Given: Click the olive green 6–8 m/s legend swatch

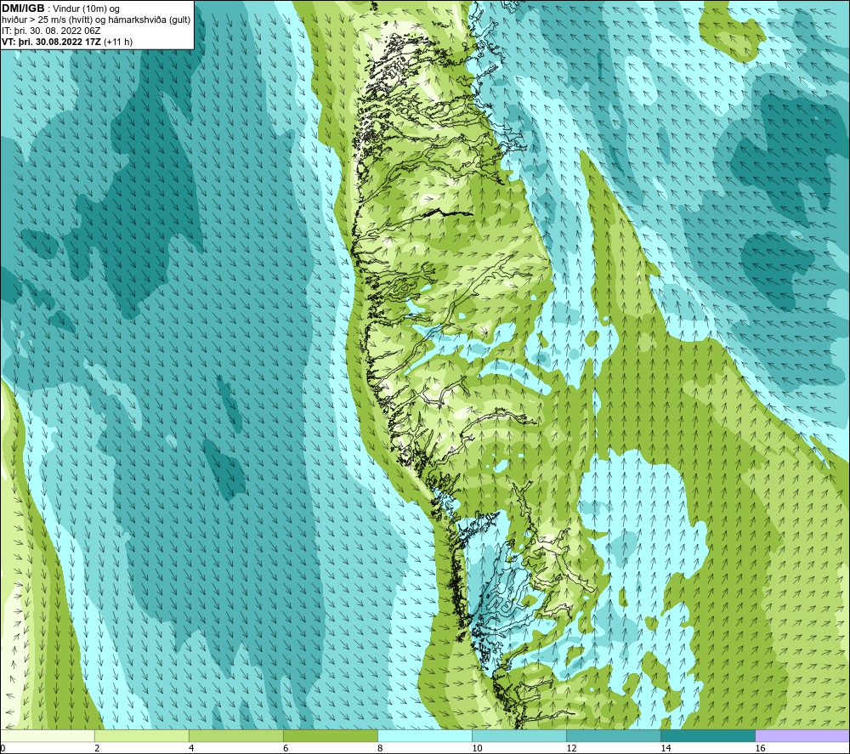Looking at the screenshot, I should 330,736.
